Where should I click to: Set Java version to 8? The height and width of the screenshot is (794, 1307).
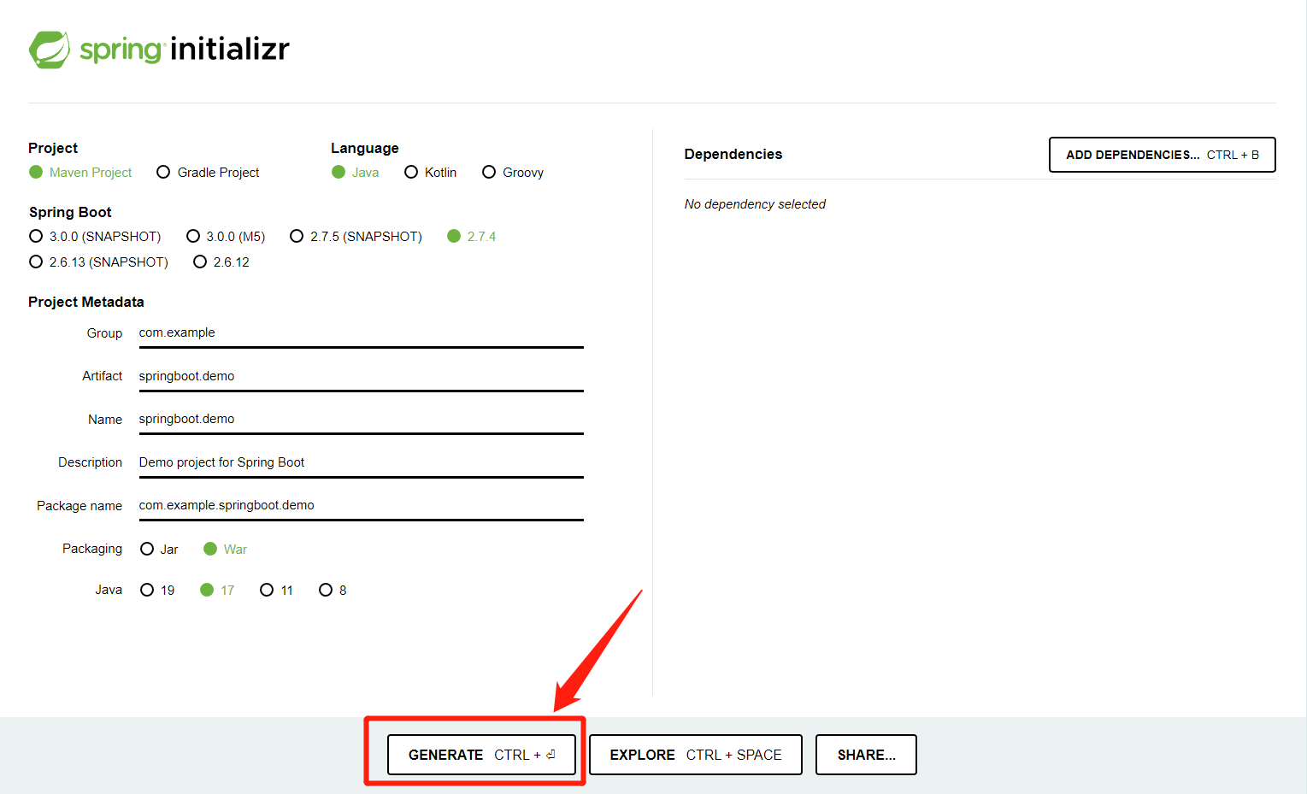pos(333,591)
